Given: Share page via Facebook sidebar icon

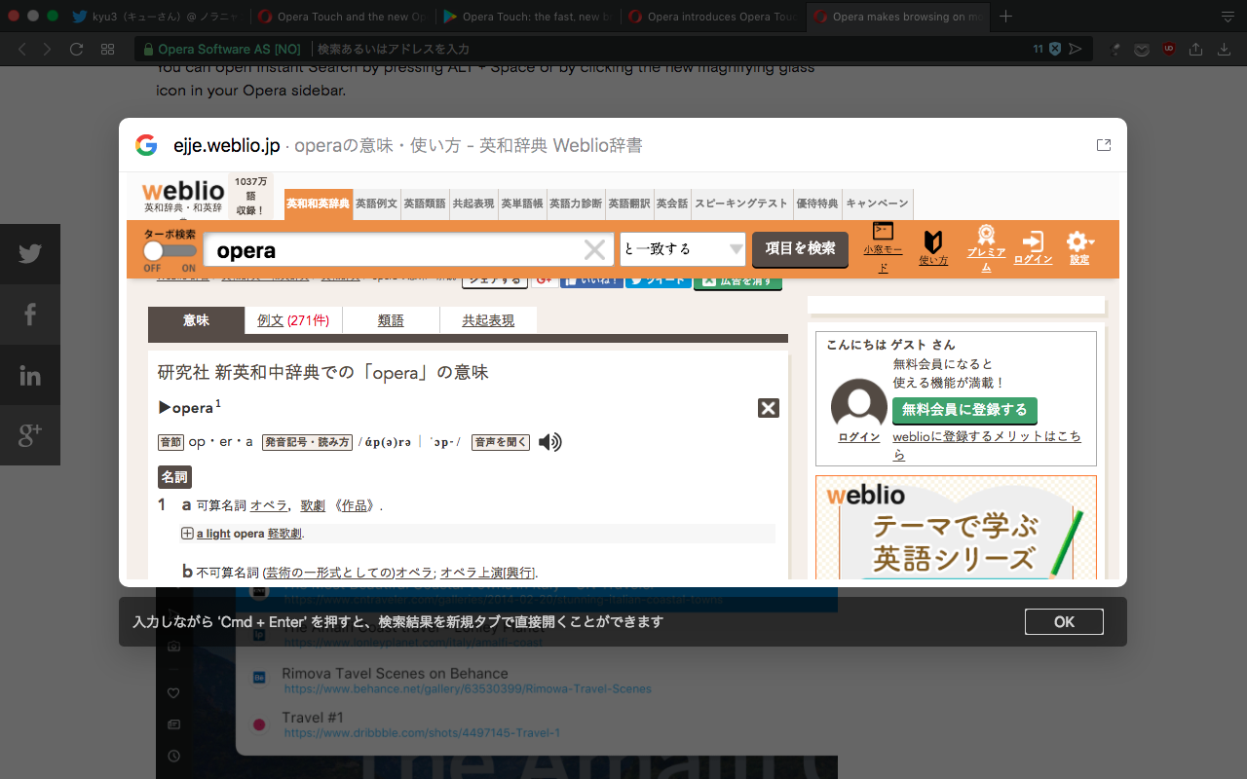Looking at the screenshot, I should pos(30,314).
